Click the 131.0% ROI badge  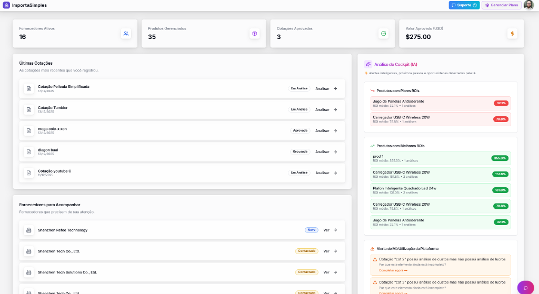coord(500,190)
